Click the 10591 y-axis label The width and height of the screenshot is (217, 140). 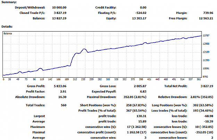click(206, 69)
